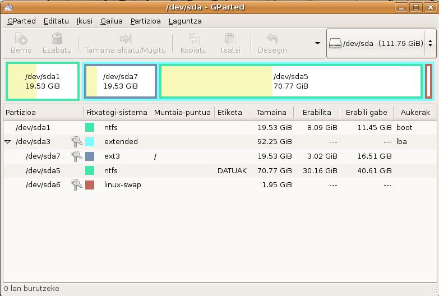Image resolution: width=439 pixels, height=296 pixels.
Task: Click the GParted window icon in title bar
Action: pyautogui.click(x=8, y=7)
